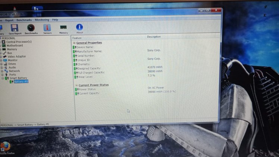Click the General Properties section heading

(89, 43)
